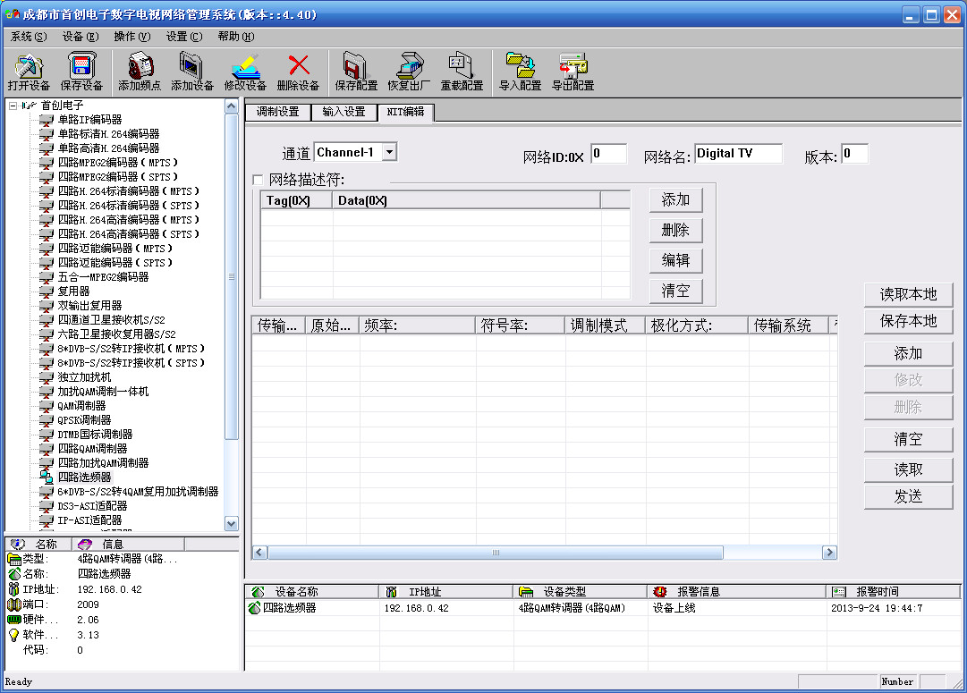Image resolution: width=967 pixels, height=693 pixels.
Task: Toggle the 网络描述符 checkbox
Action: pos(258,180)
